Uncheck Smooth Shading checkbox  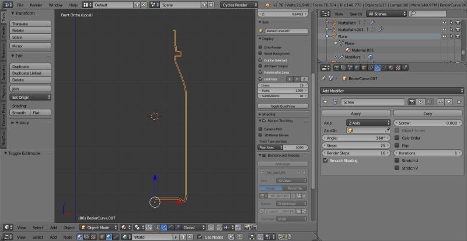pos(325,160)
